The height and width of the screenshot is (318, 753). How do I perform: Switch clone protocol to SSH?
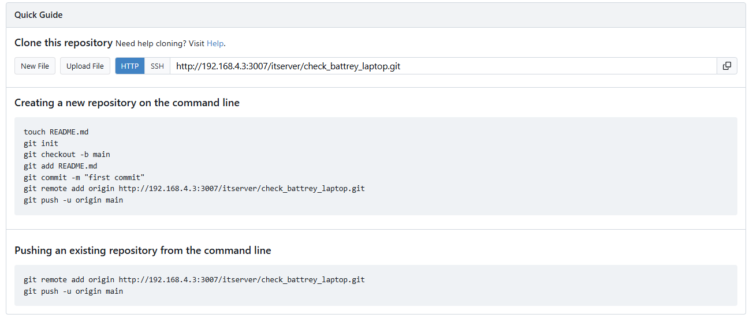(x=157, y=66)
